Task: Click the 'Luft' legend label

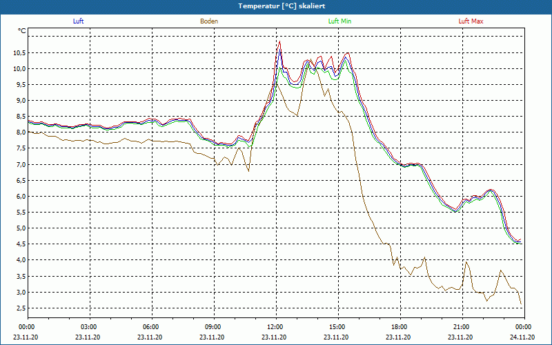Action: tap(78, 21)
